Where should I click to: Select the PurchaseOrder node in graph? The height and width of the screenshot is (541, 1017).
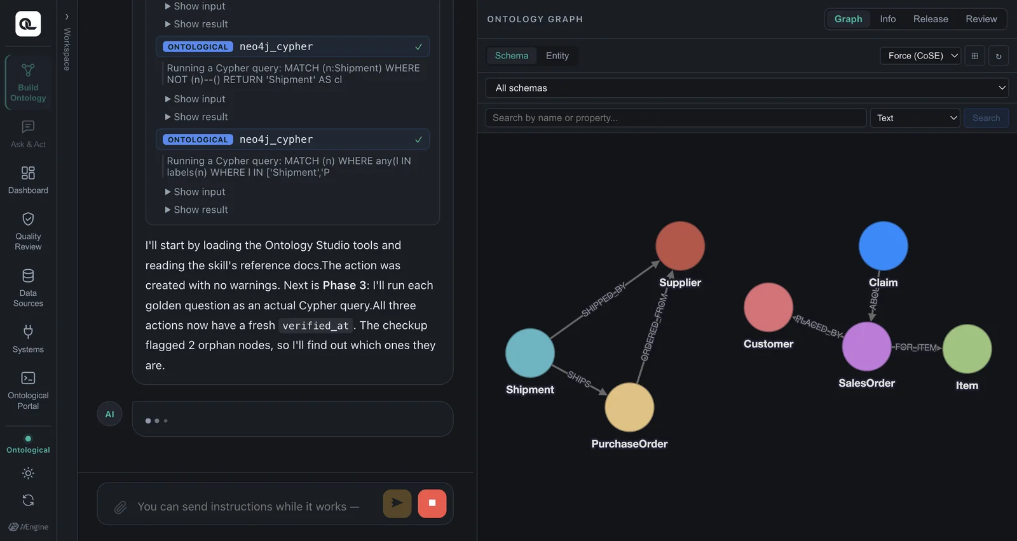click(x=629, y=407)
